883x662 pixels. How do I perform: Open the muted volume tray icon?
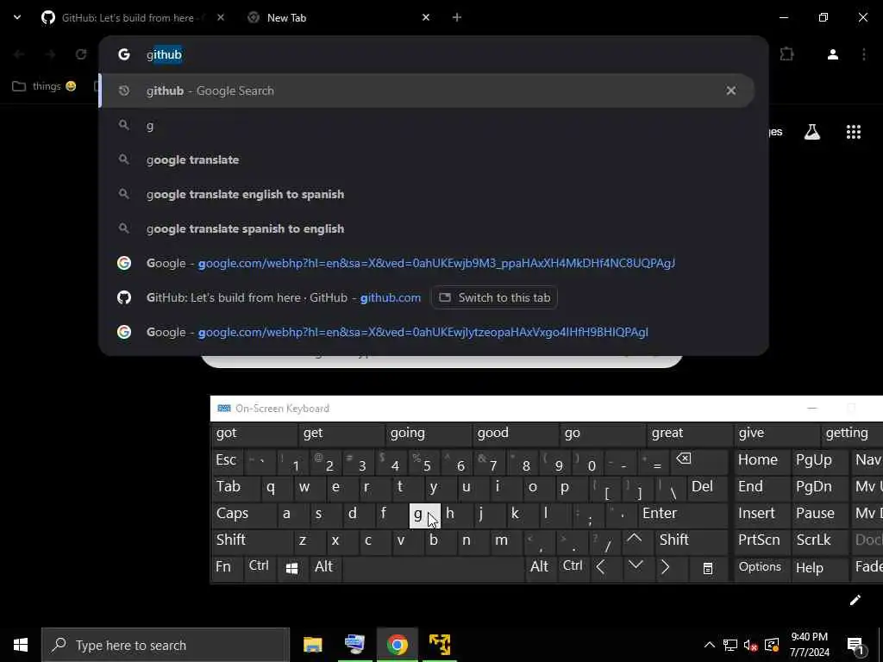pyautogui.click(x=751, y=645)
